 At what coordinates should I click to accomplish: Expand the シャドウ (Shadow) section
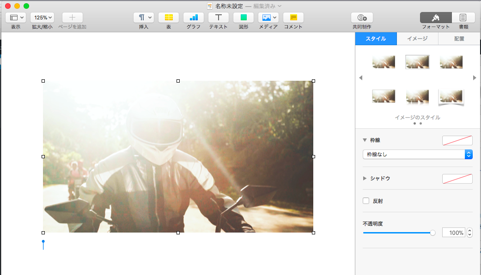click(x=365, y=178)
